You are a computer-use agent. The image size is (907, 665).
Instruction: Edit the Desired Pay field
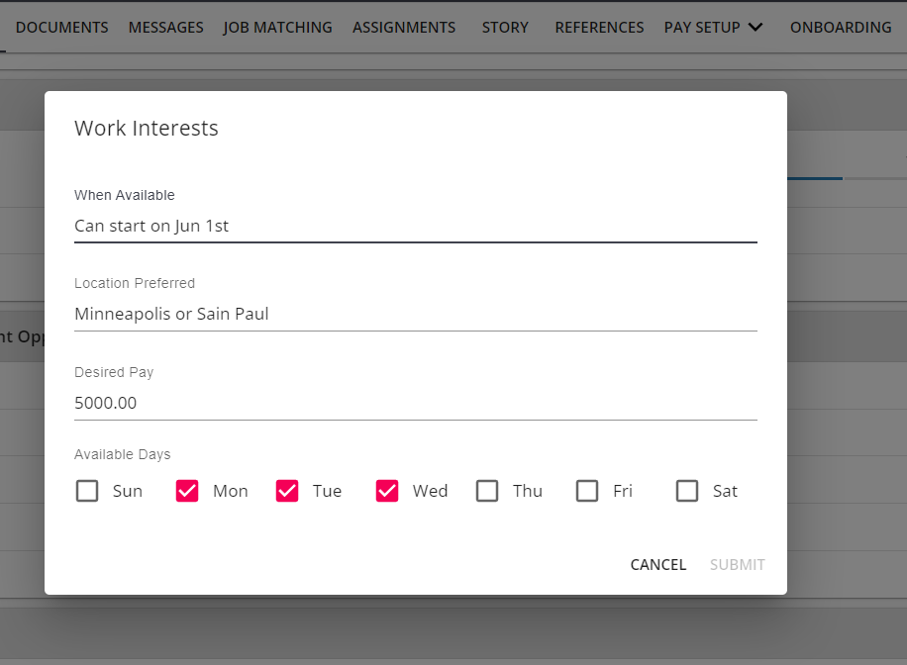click(x=416, y=403)
